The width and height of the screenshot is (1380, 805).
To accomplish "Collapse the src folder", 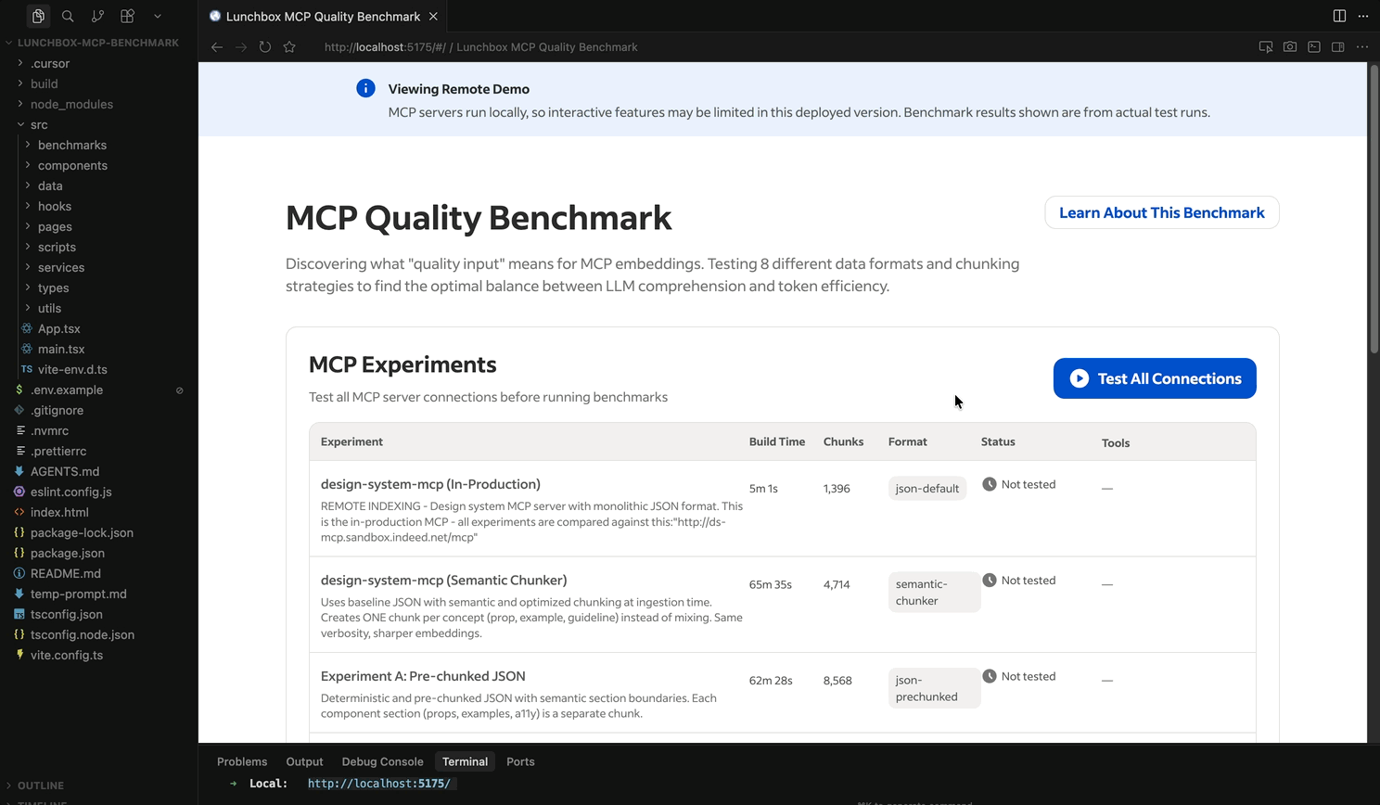I will click(x=37, y=124).
